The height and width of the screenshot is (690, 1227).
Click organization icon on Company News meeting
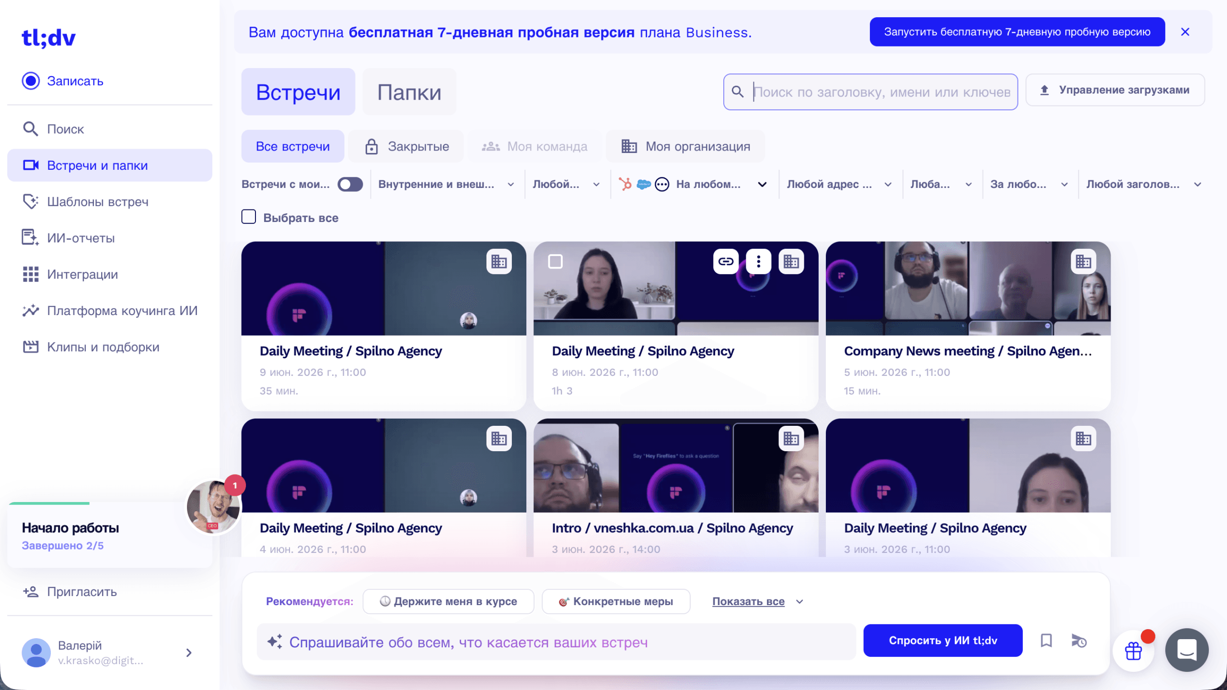[1083, 261]
